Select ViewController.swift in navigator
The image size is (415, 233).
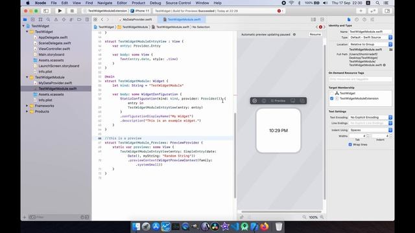point(54,49)
